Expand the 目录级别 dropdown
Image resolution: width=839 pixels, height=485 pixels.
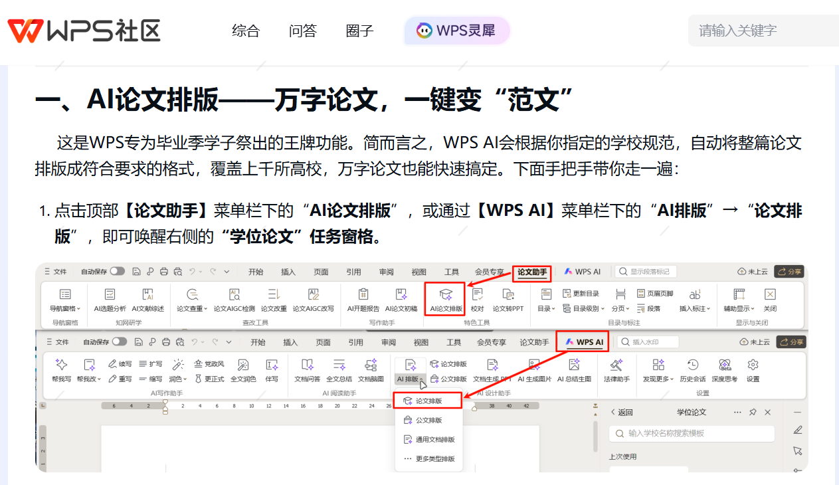[x=584, y=308]
